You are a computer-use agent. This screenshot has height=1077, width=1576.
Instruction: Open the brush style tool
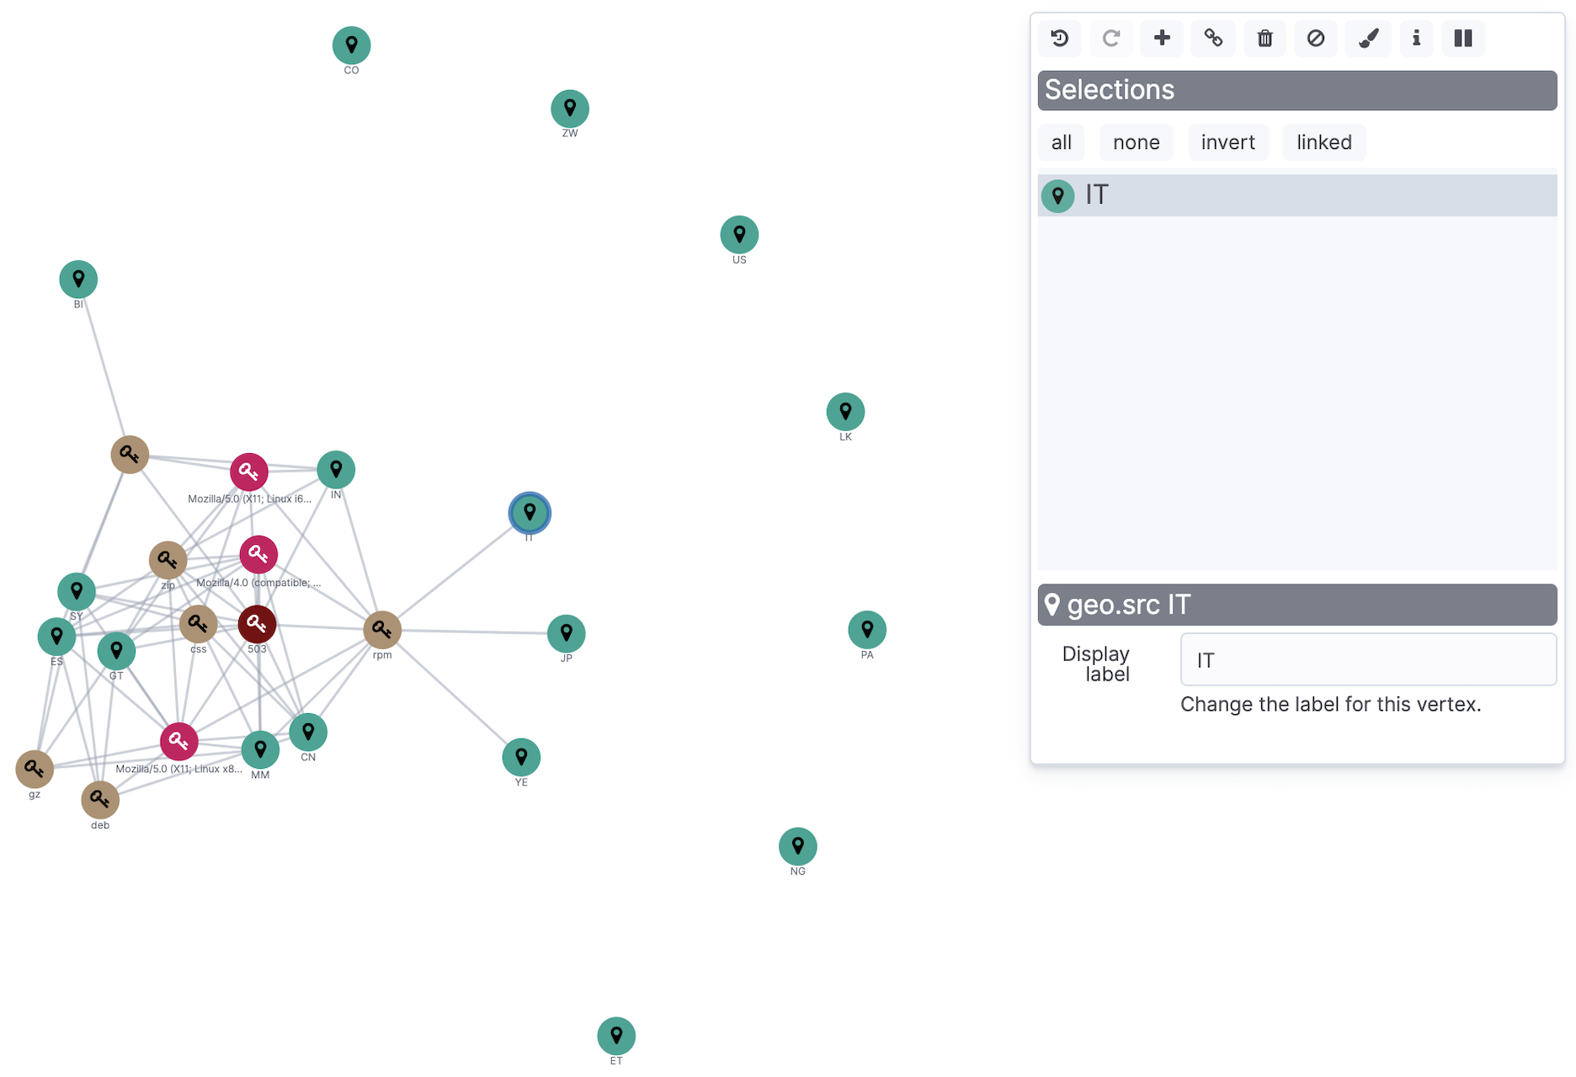pos(1368,38)
